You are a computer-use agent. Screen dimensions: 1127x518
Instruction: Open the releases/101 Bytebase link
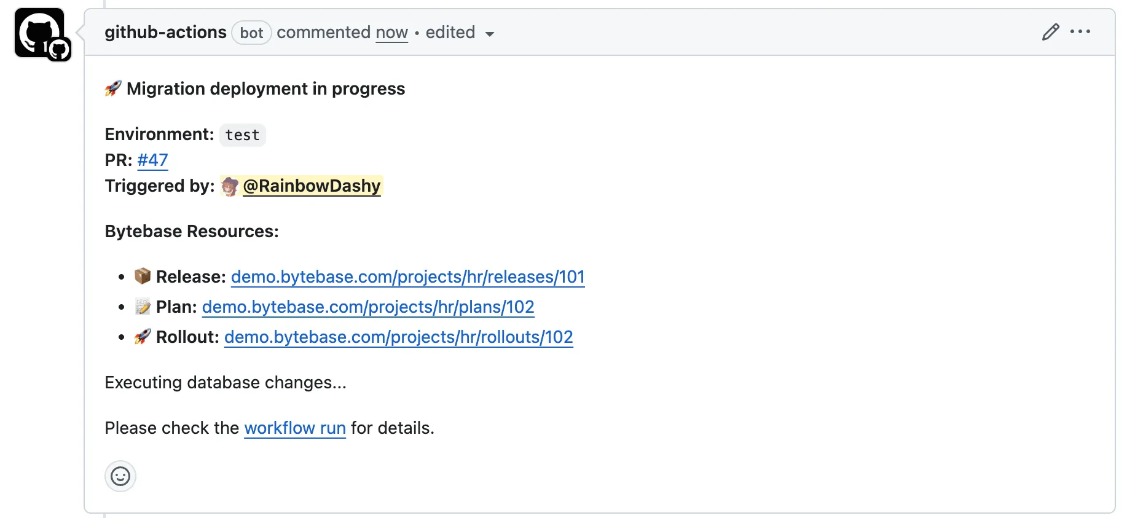(408, 277)
